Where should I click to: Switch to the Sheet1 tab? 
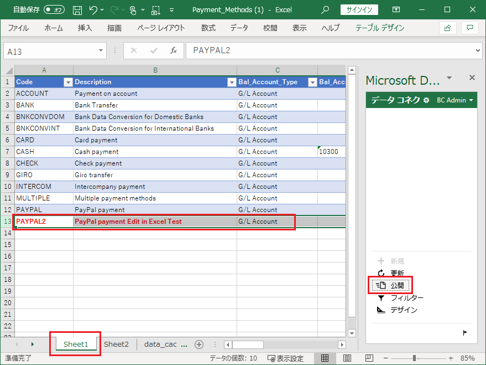(76, 344)
